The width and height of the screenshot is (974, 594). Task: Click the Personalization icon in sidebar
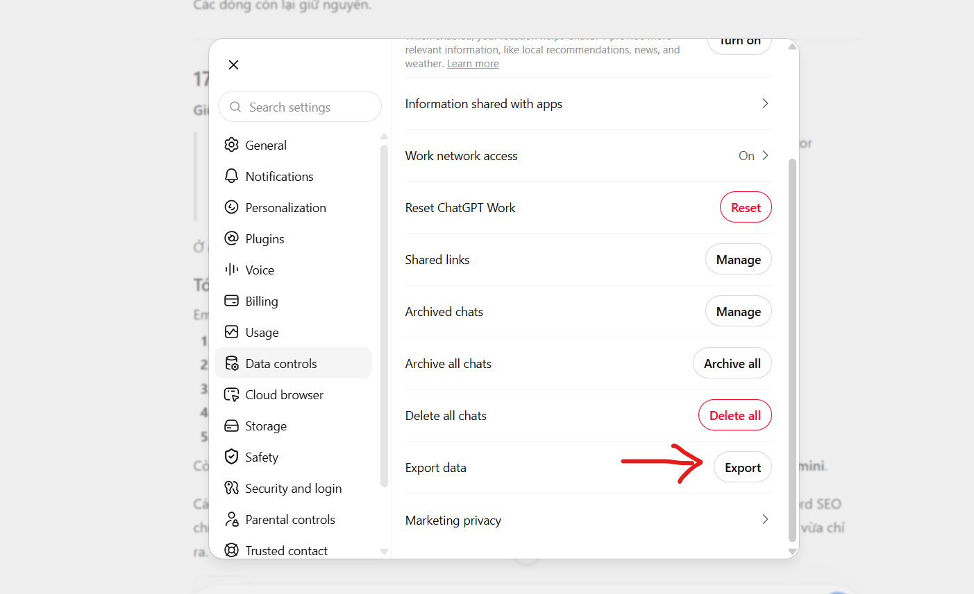click(x=231, y=207)
